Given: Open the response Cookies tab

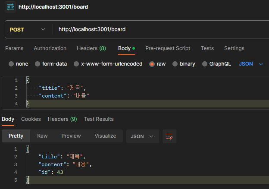Looking at the screenshot, I should (x=31, y=119).
